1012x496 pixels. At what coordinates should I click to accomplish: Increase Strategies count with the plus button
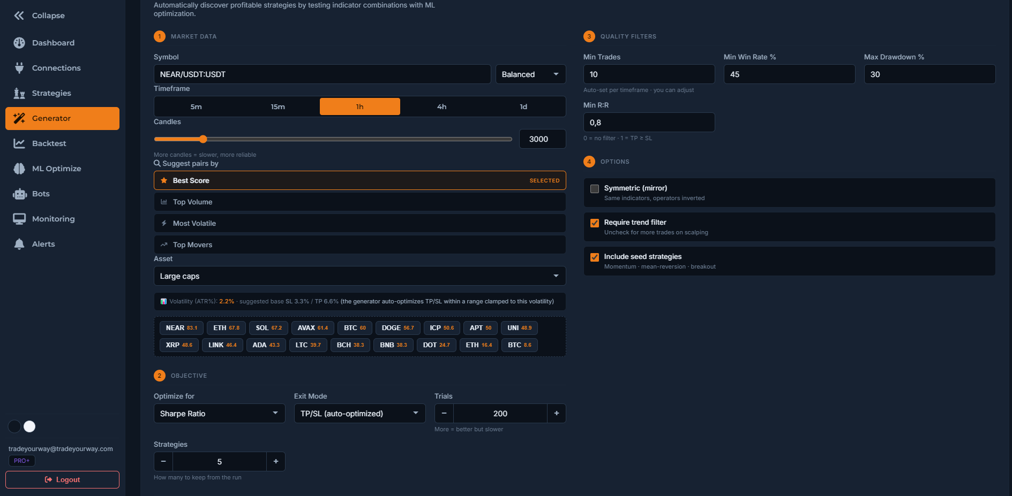point(276,461)
